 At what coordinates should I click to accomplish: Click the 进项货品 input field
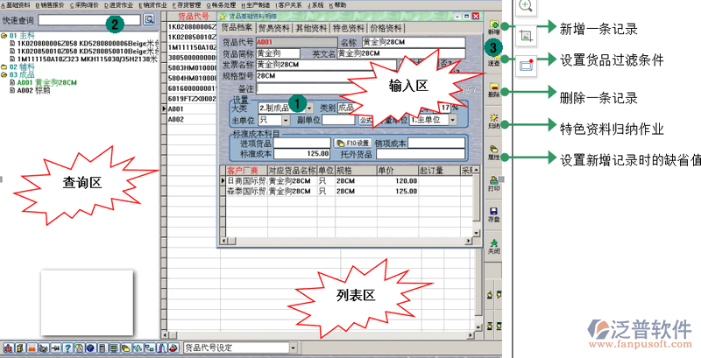coord(301,143)
